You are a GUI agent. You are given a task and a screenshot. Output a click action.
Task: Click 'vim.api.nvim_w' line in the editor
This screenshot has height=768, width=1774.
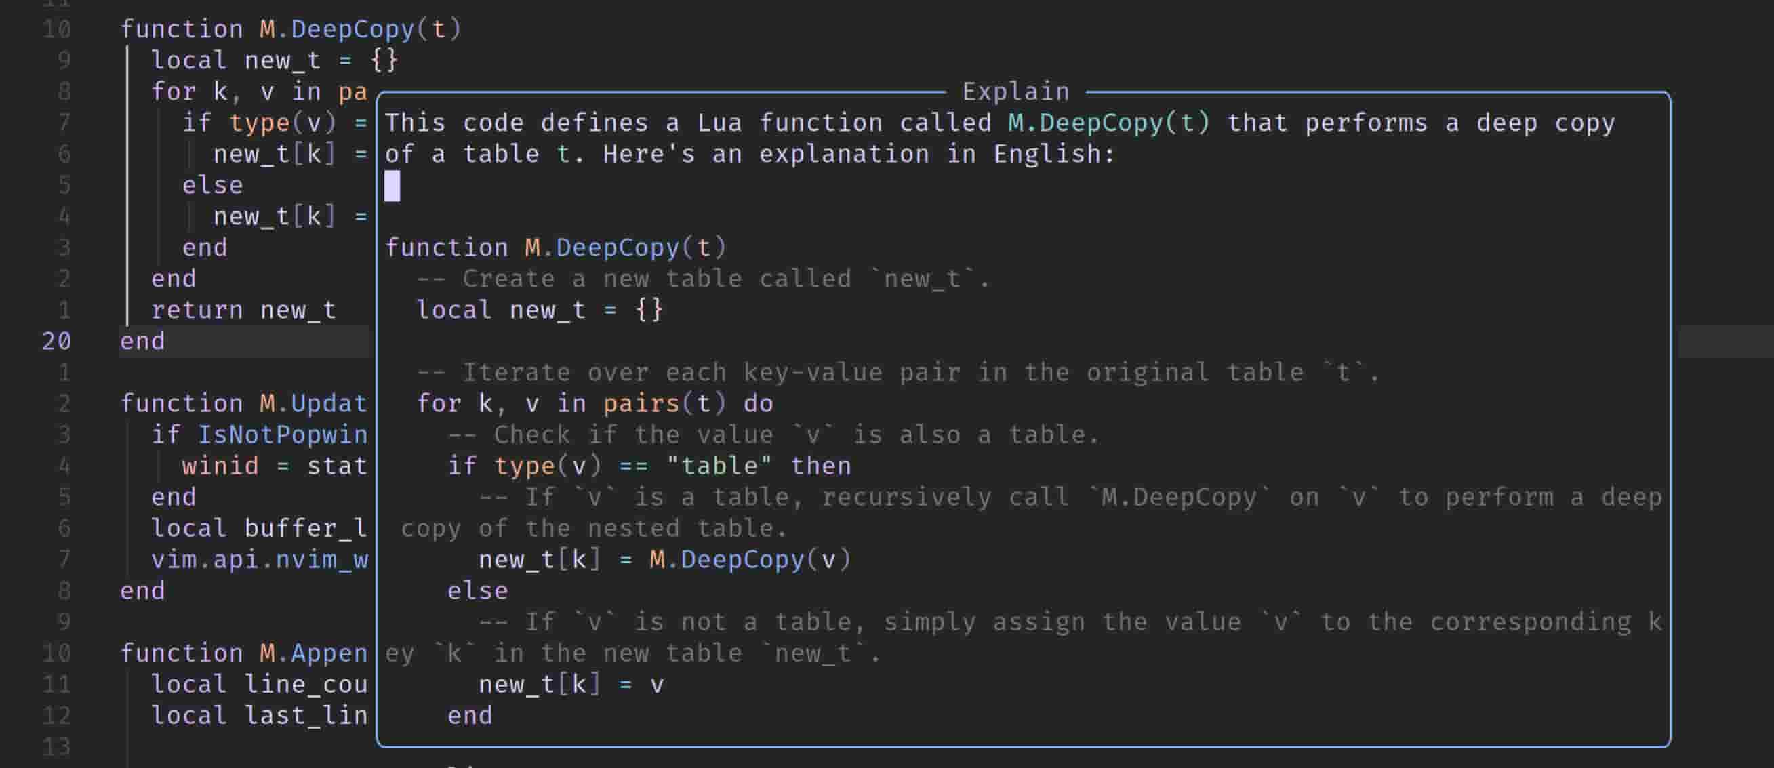(259, 559)
